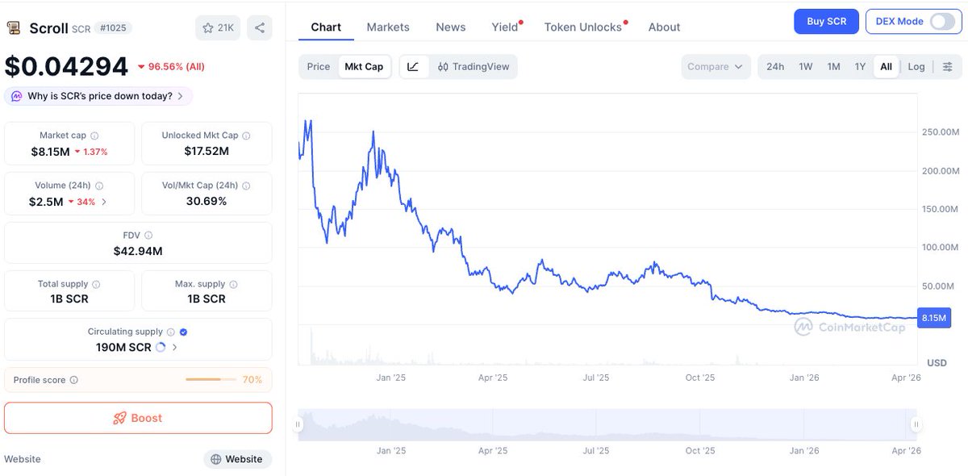Screen dimensions: 968x476
Task: Open the Compare dropdown
Action: click(715, 67)
